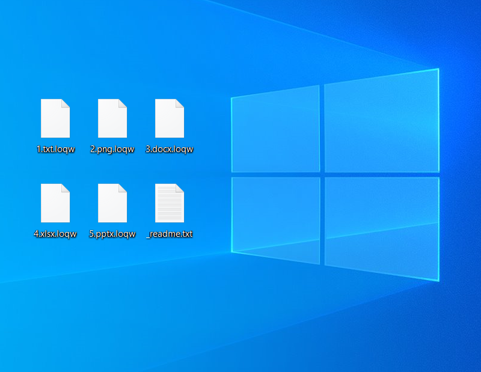Select the 1.txt.loqw file icon
This screenshot has width=481, height=372.
55,118
